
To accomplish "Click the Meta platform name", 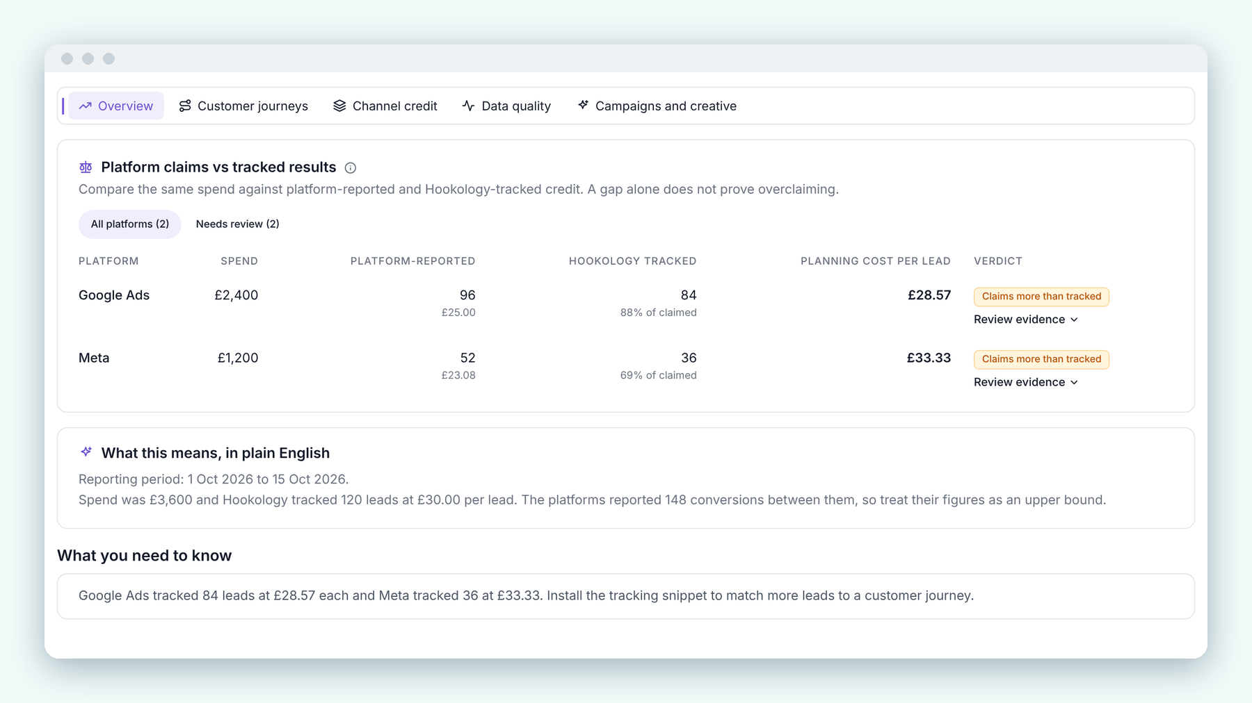I will (94, 358).
